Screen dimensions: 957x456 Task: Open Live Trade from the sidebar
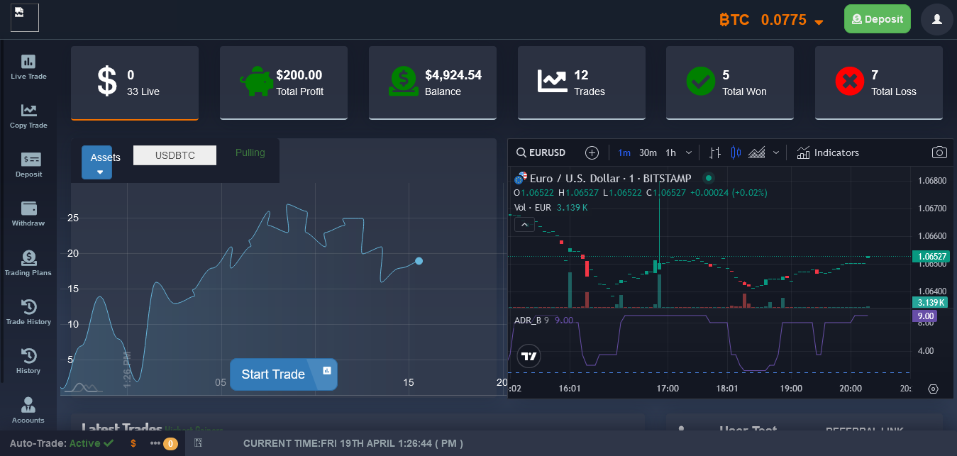pyautogui.click(x=28, y=67)
